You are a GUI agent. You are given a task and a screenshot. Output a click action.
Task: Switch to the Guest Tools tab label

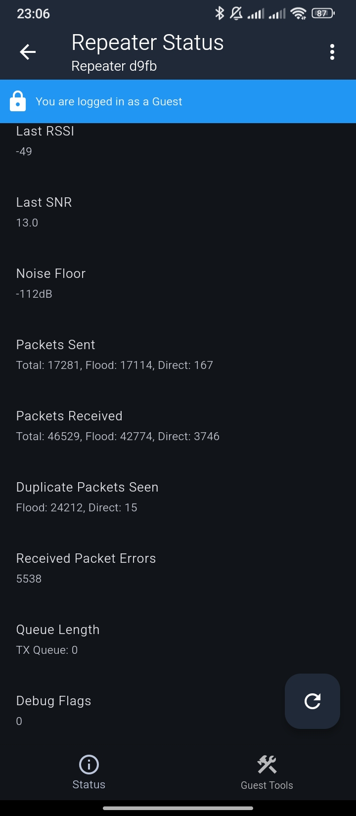pyautogui.click(x=267, y=785)
